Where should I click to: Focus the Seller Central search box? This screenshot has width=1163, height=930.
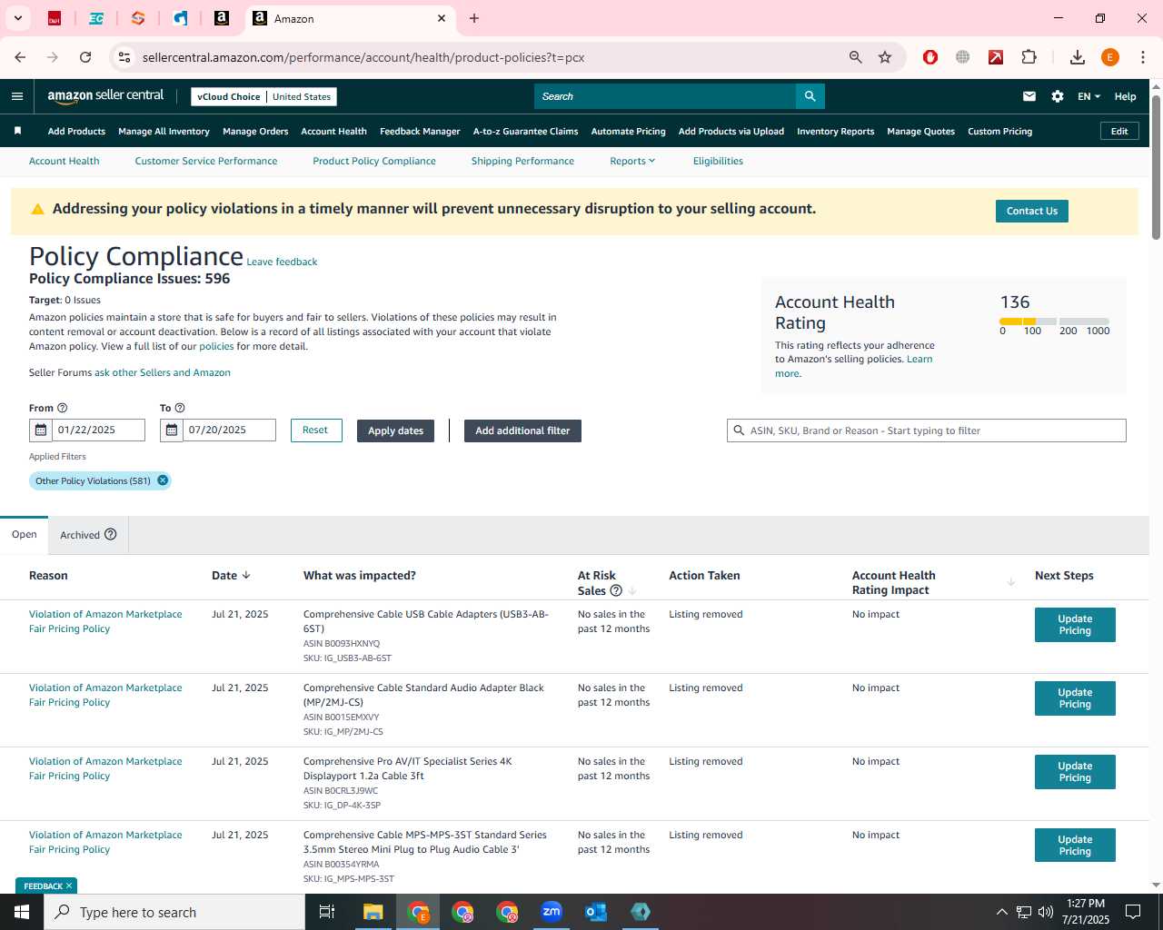pyautogui.click(x=665, y=96)
